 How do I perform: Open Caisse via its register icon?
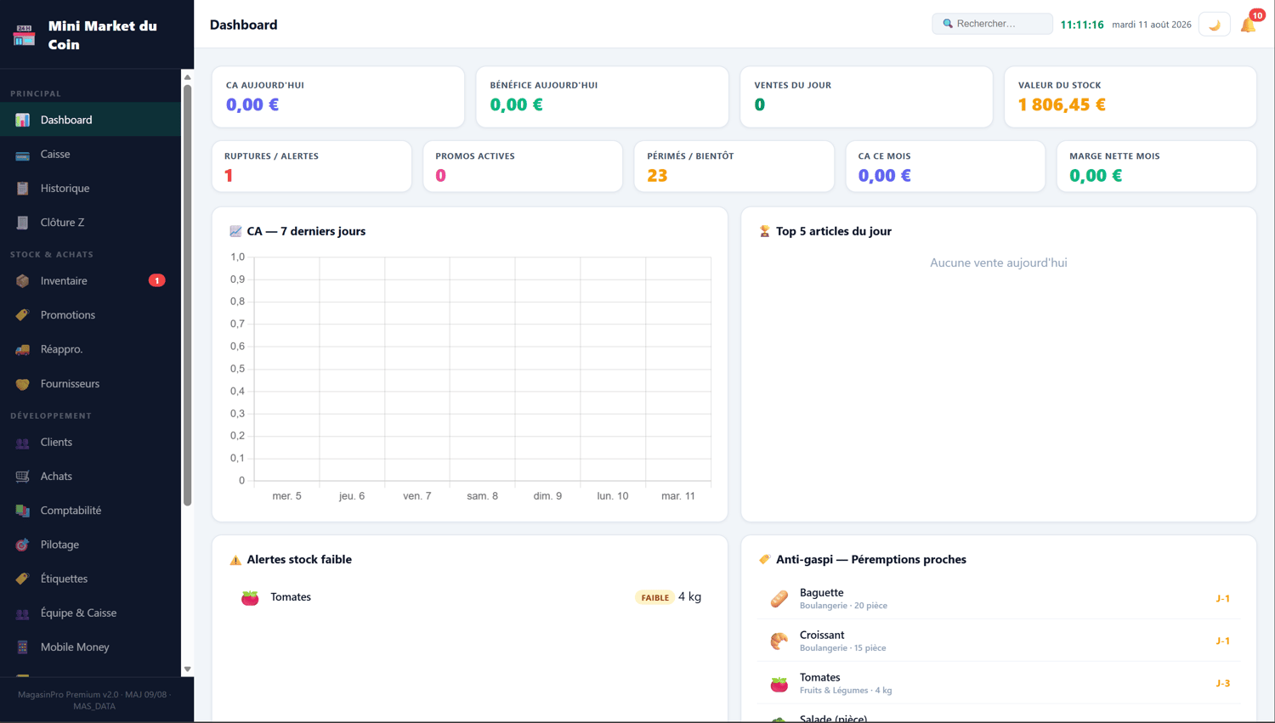click(x=22, y=155)
